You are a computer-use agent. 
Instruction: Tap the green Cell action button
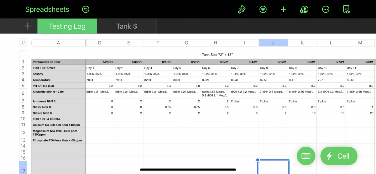(x=339, y=156)
